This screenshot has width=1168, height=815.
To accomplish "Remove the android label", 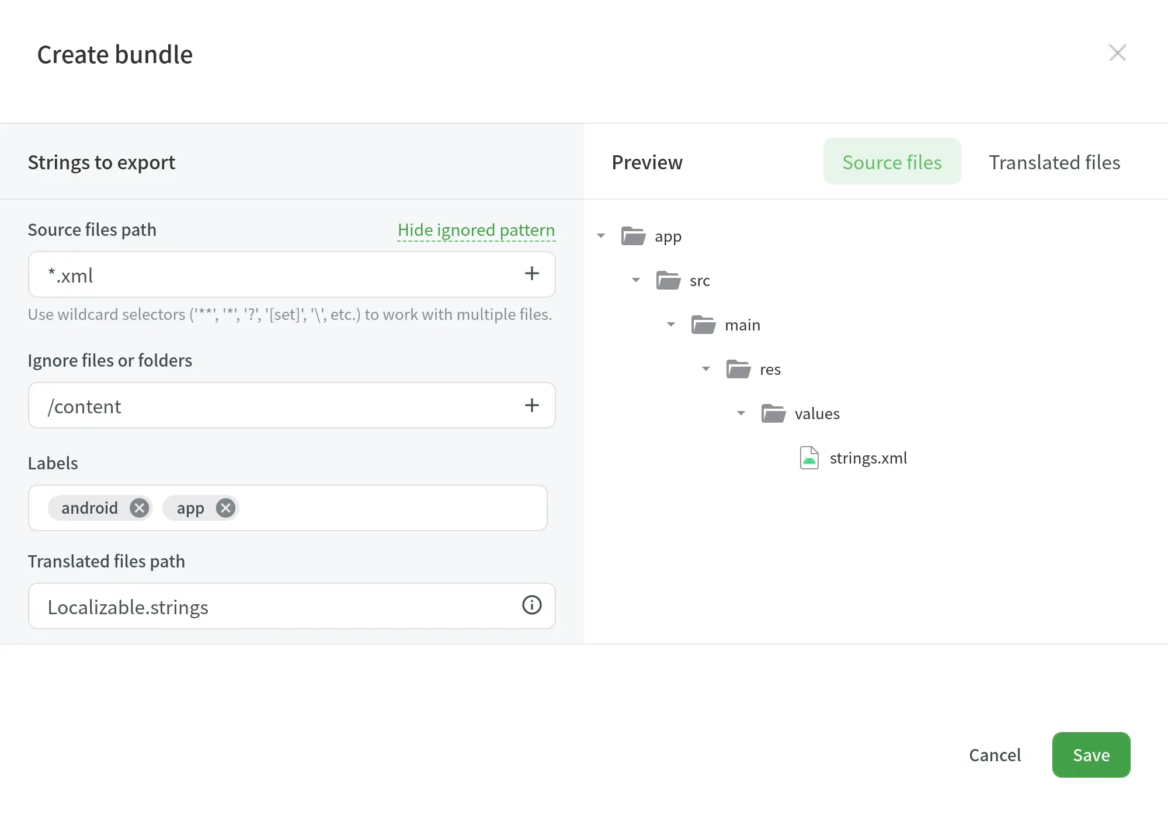I will (x=139, y=508).
